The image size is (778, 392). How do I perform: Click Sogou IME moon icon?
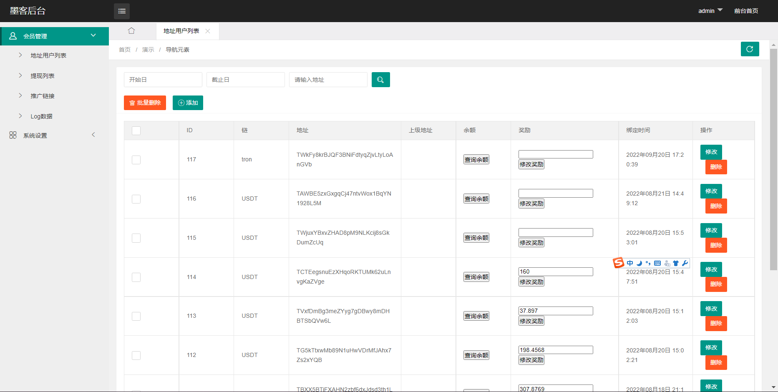pyautogui.click(x=639, y=263)
